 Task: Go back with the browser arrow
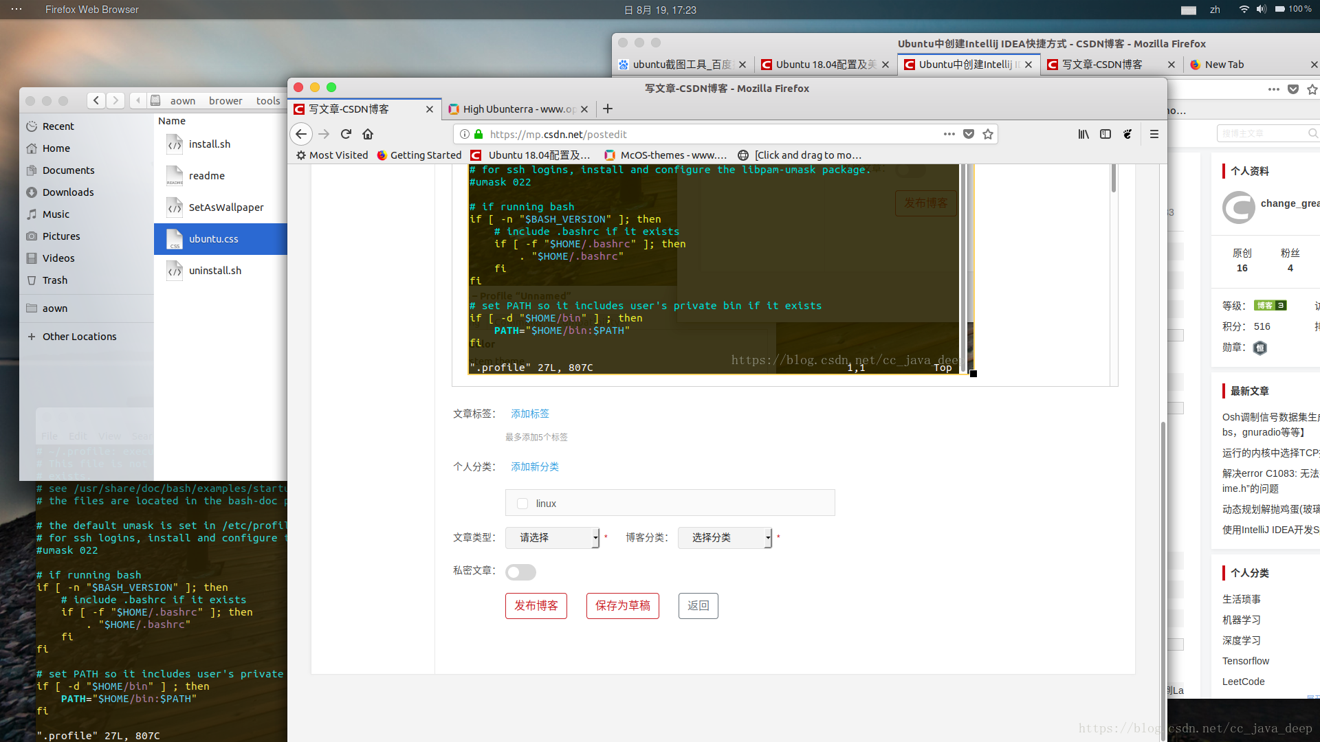click(x=301, y=134)
